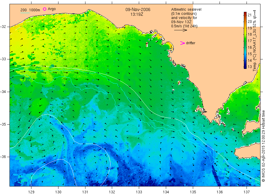Click the 0.5m/s velocity scale arrow
The image size is (267, 196).
point(180,30)
